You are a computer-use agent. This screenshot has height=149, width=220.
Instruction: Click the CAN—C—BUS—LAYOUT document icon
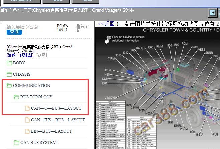pyautogui.click(x=27, y=108)
